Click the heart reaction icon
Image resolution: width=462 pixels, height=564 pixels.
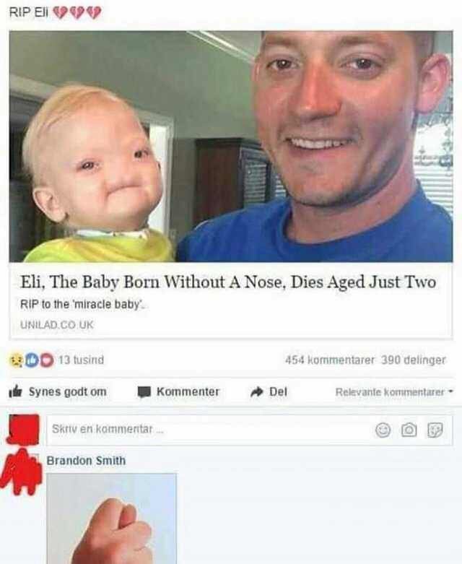pos(47,360)
